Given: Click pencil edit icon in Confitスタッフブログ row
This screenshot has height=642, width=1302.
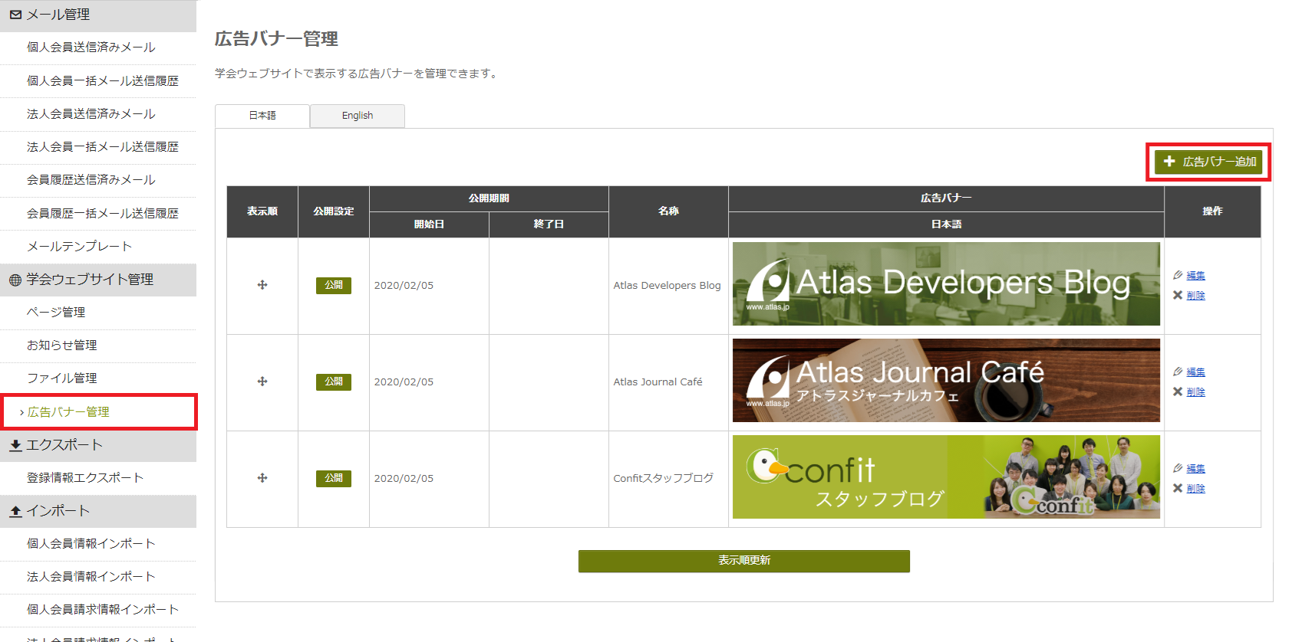Looking at the screenshot, I should pos(1178,468).
